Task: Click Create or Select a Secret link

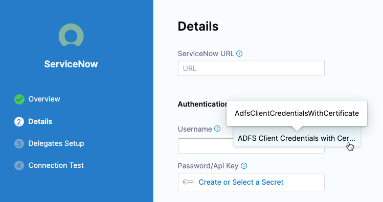Action: pyautogui.click(x=241, y=182)
